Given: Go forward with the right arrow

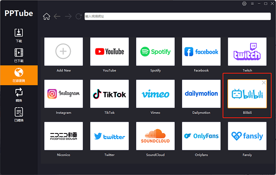Looking at the screenshot, I should 68,17.
